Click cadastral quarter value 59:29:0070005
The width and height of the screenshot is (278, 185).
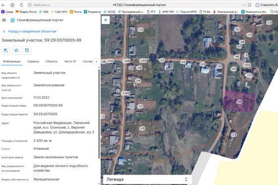[x=45, y=114]
